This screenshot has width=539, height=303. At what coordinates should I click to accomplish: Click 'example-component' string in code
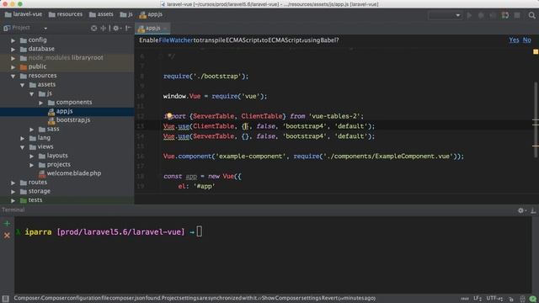click(251, 157)
